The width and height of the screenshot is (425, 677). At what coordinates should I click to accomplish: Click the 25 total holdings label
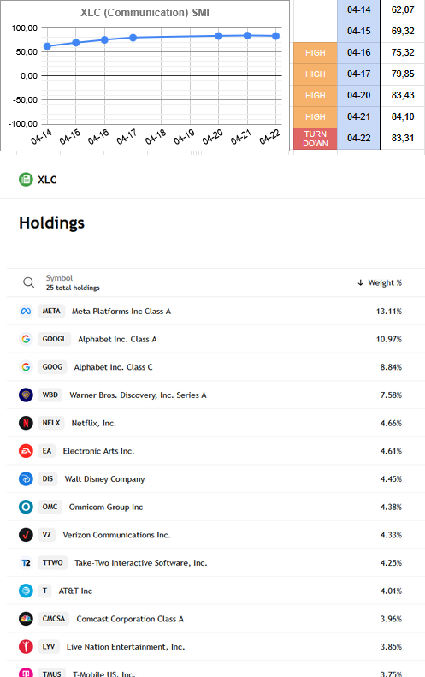tap(73, 288)
